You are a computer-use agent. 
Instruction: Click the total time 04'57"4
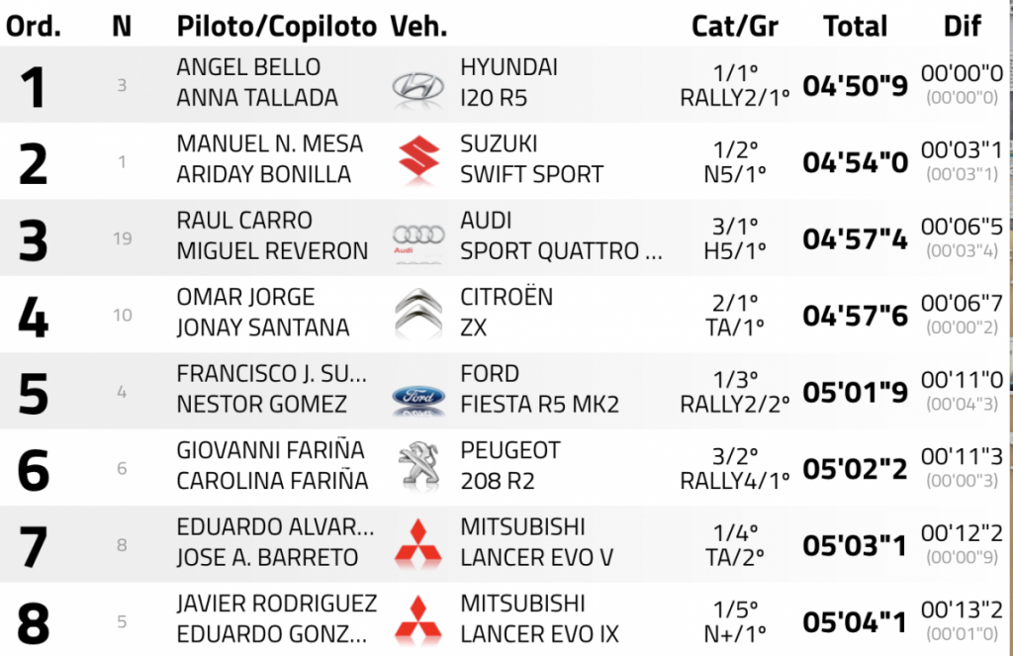(856, 238)
